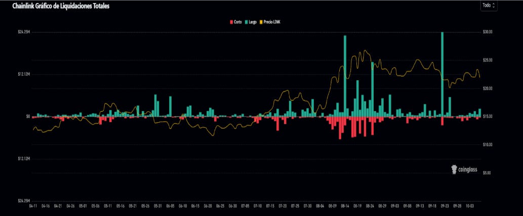Screen dimensions: 523x216
Task: Select the 06-10 date label
Action: [x=183, y=206]
